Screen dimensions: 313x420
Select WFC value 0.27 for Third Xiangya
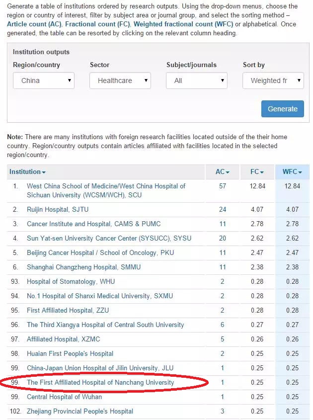pyautogui.click(x=292, y=325)
